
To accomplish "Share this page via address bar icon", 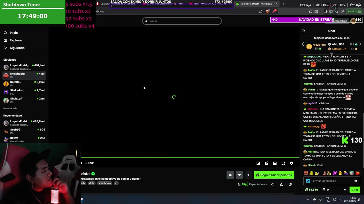I will (x=260, y=11).
